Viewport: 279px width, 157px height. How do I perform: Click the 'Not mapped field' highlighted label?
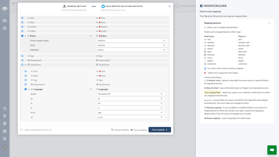(x=213, y=92)
